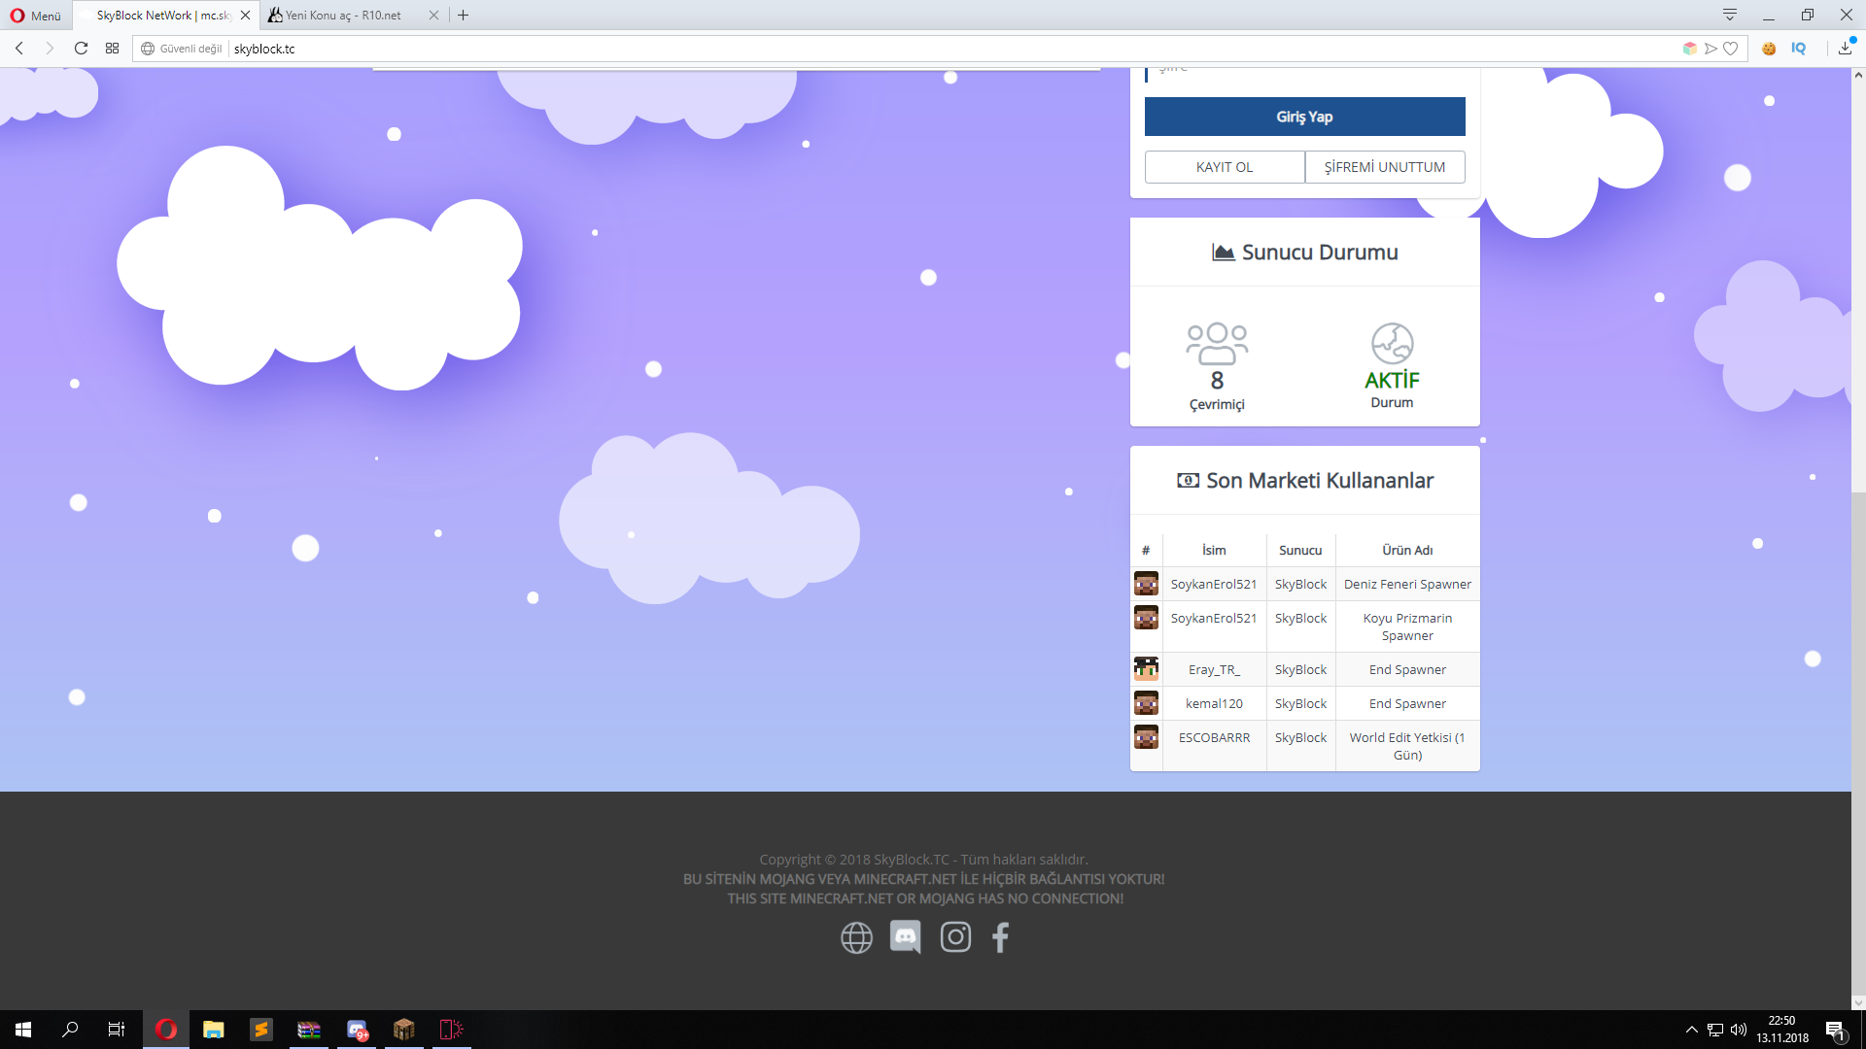1866x1049 pixels.
Task: Open the Windows action center notifications
Action: pyautogui.click(x=1836, y=1030)
